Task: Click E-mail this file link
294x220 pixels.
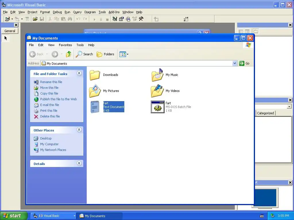Action: (x=49, y=105)
